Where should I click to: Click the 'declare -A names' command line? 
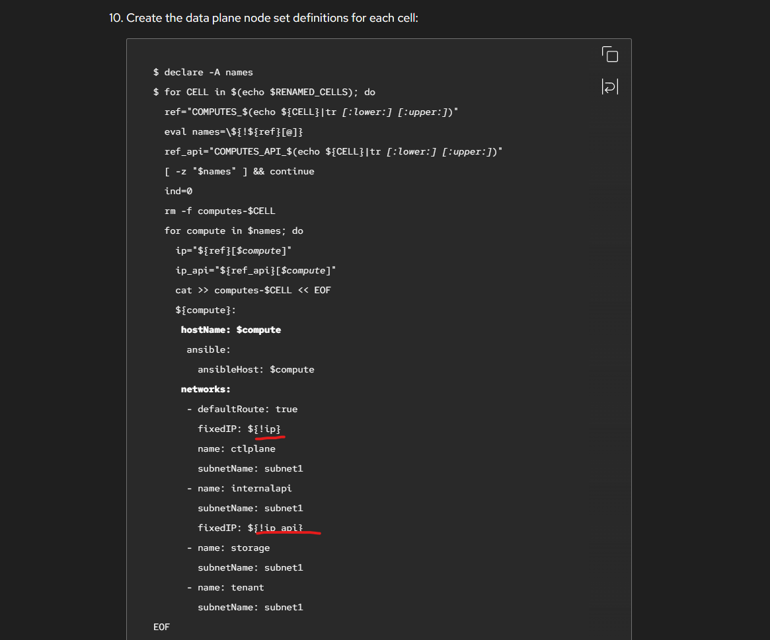pyautogui.click(x=208, y=72)
